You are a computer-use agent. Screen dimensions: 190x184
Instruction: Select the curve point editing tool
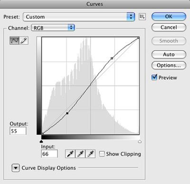click(x=14, y=40)
